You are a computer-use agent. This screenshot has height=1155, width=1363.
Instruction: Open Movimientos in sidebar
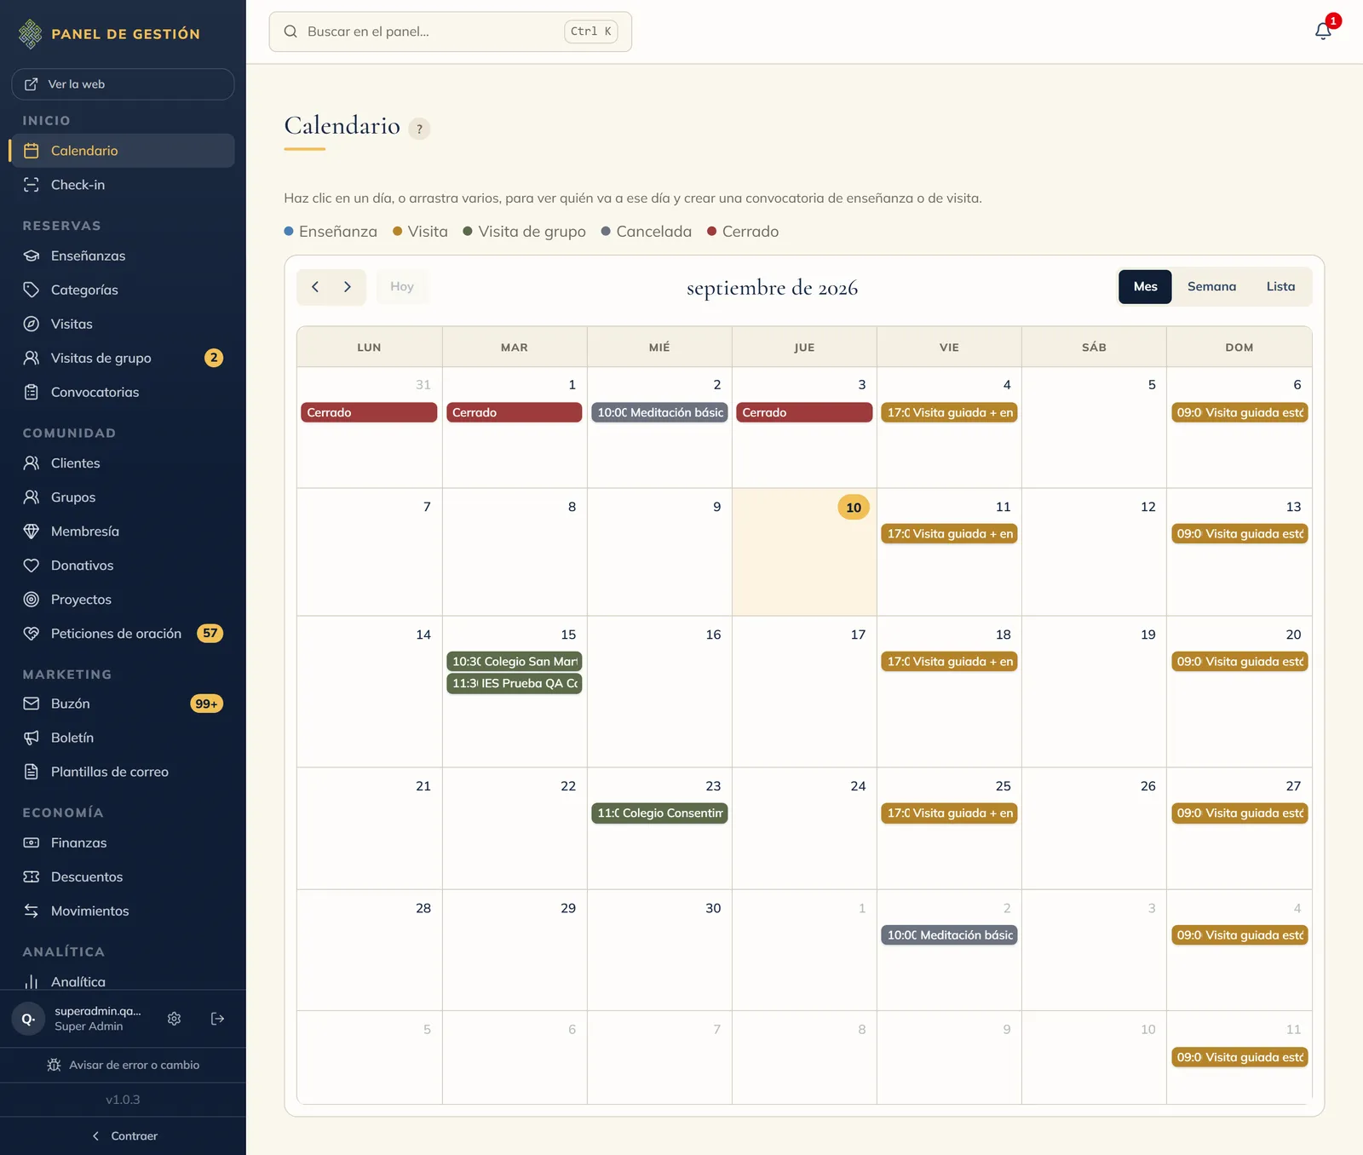(x=123, y=911)
